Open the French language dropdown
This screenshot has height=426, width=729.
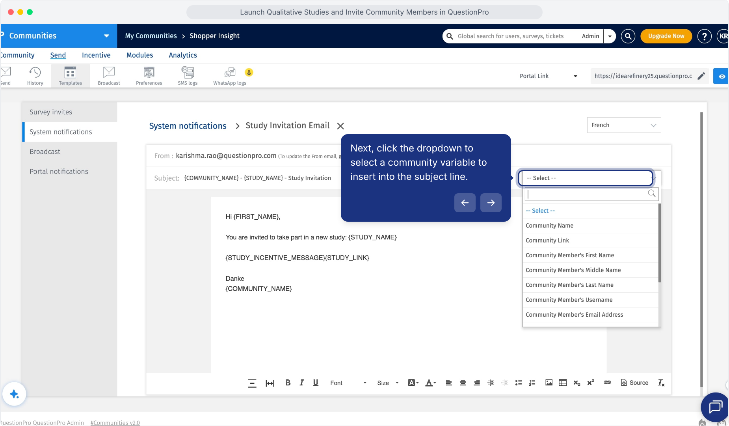click(x=624, y=125)
